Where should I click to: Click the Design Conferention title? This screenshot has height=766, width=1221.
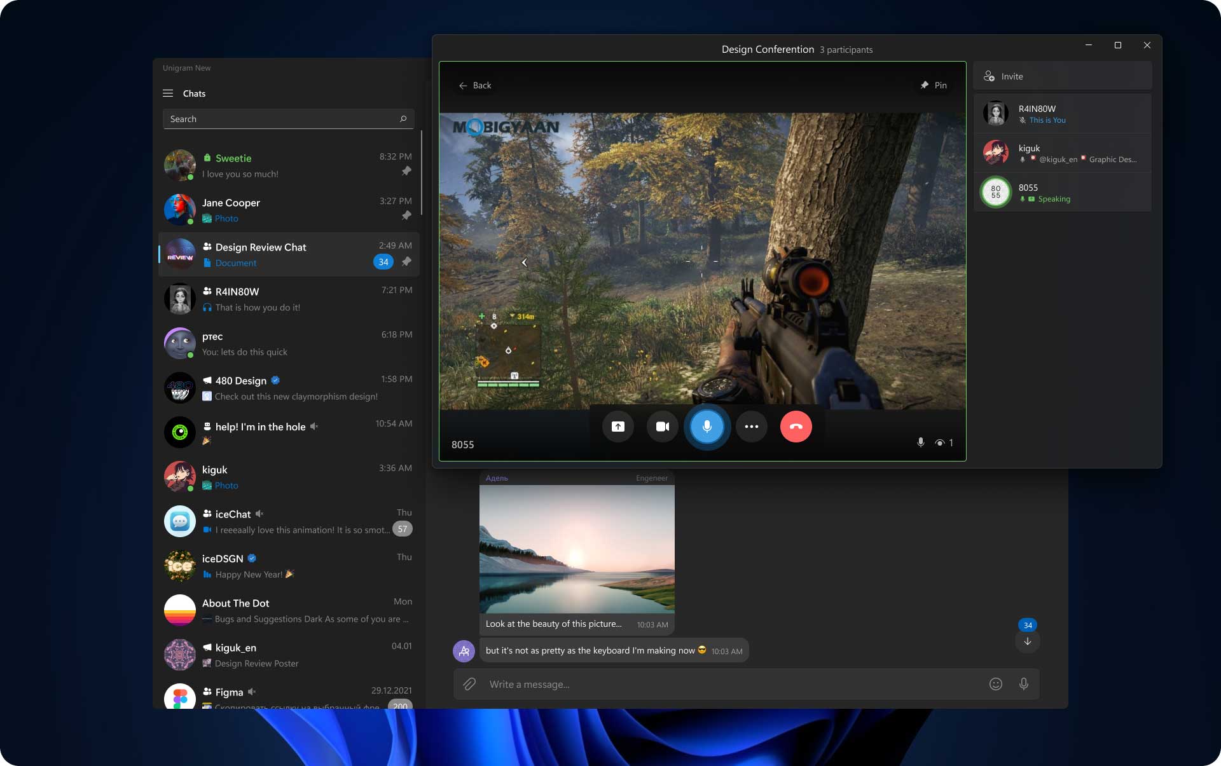click(x=768, y=50)
